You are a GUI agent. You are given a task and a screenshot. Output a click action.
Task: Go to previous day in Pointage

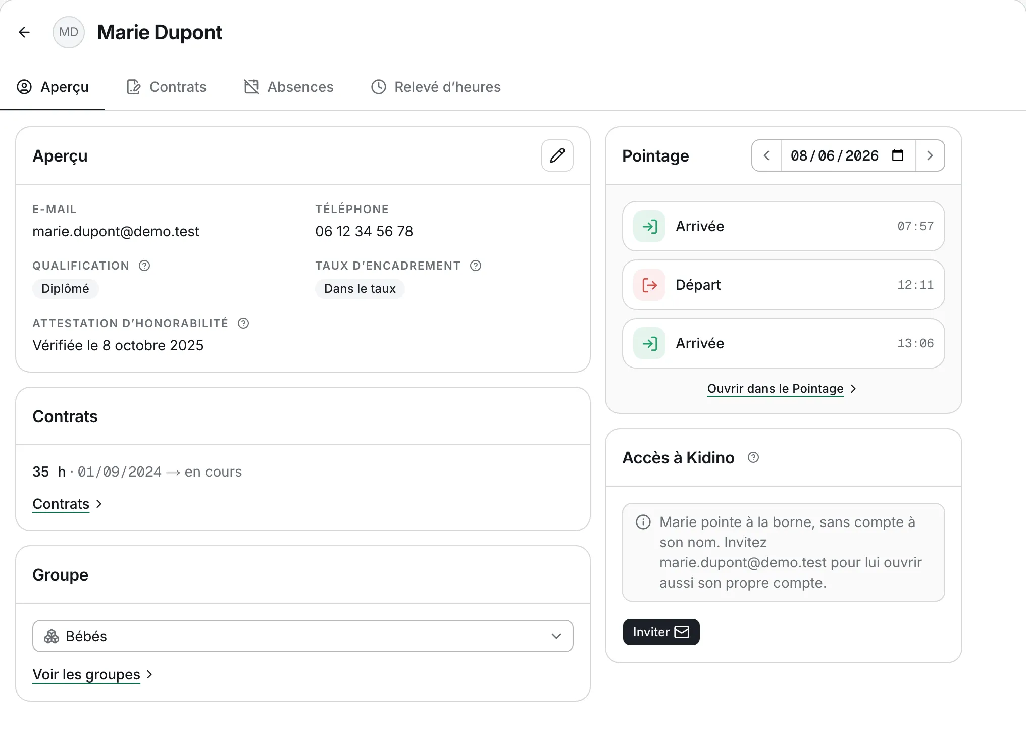766,155
